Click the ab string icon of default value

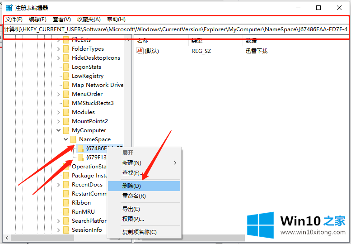click(x=140, y=51)
